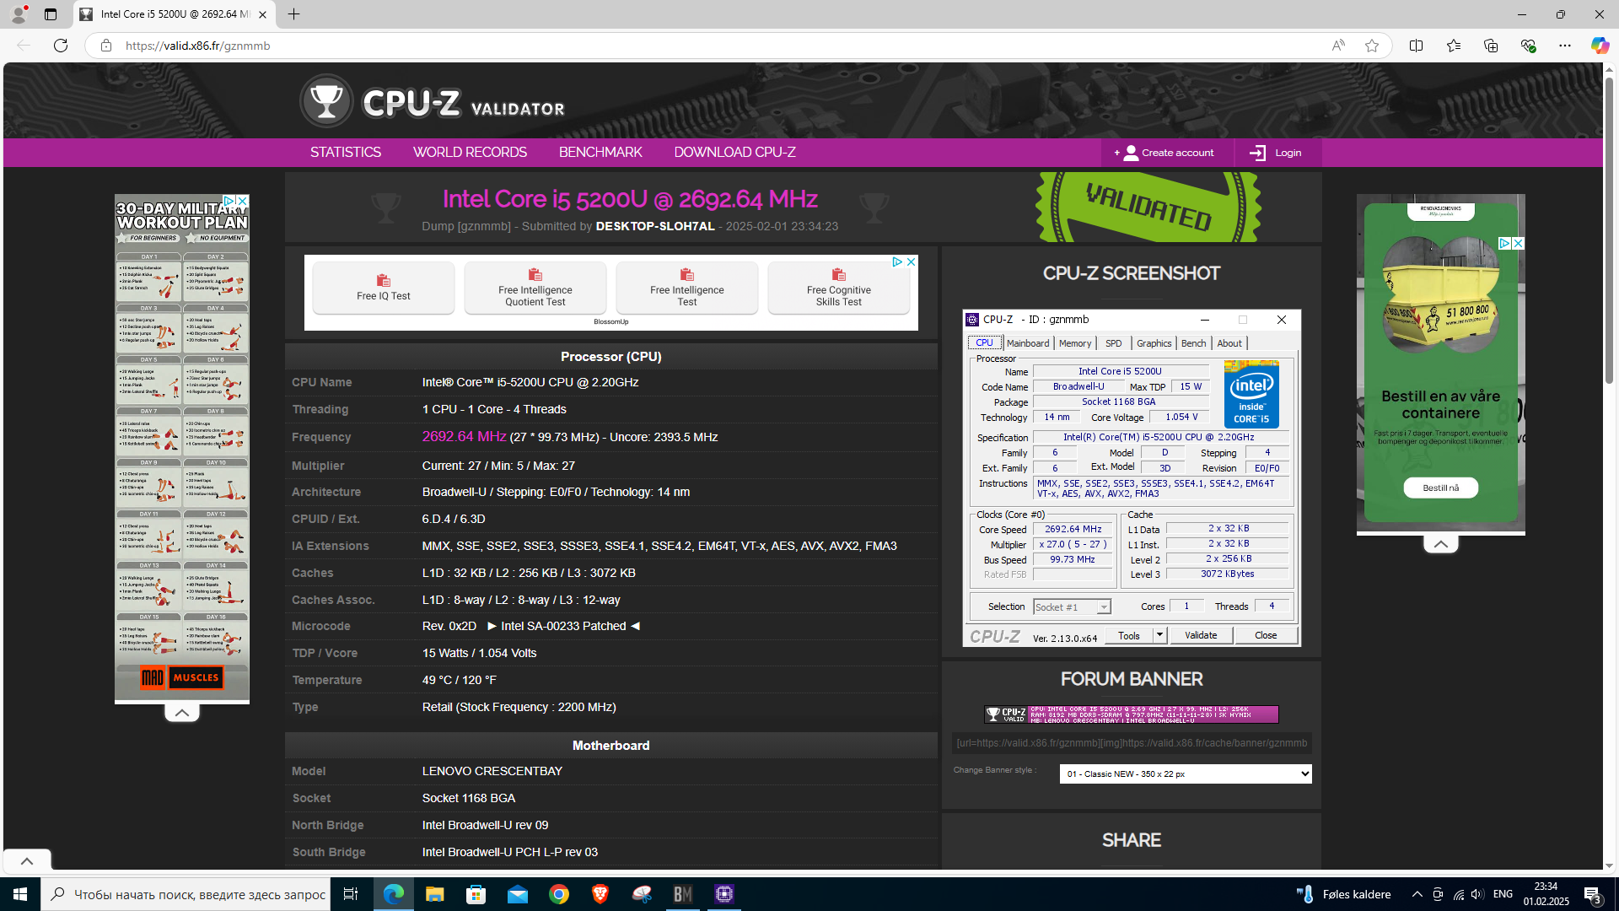
Task: Go back to the previous page
Action: coord(24,46)
